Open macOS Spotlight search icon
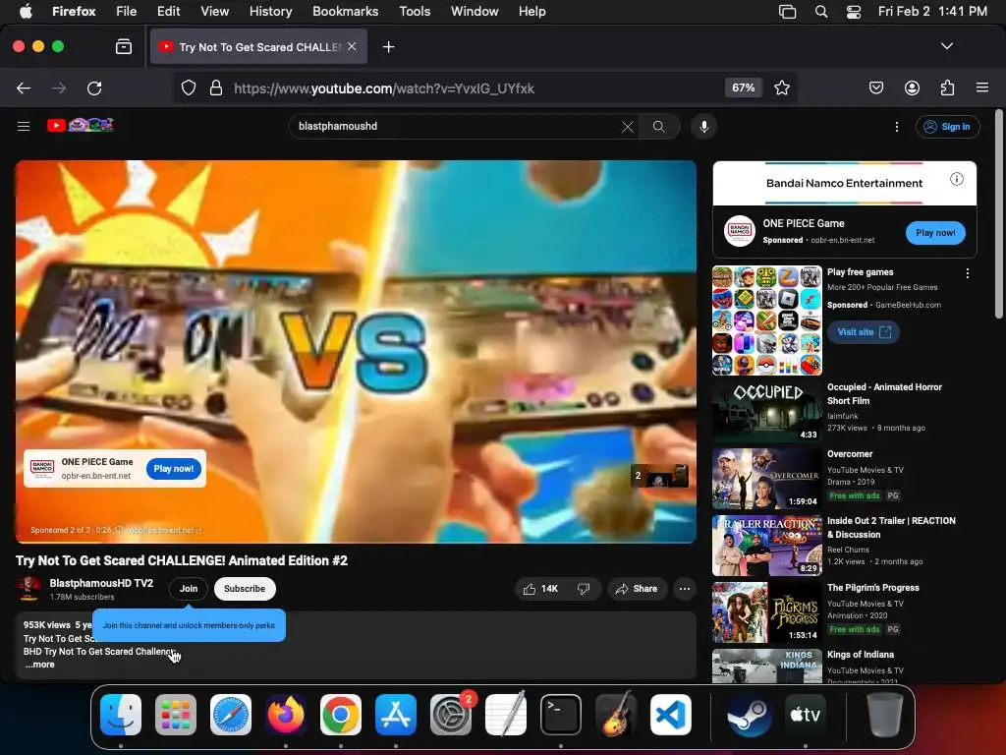 (x=820, y=12)
